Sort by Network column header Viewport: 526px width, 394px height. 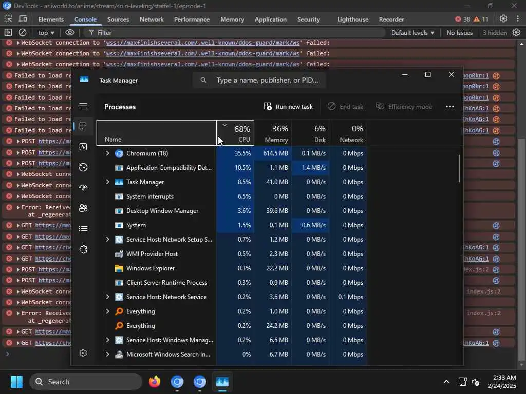pyautogui.click(x=348, y=133)
